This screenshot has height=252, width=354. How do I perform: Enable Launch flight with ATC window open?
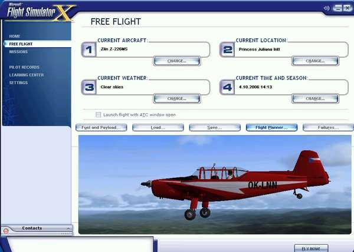98,115
